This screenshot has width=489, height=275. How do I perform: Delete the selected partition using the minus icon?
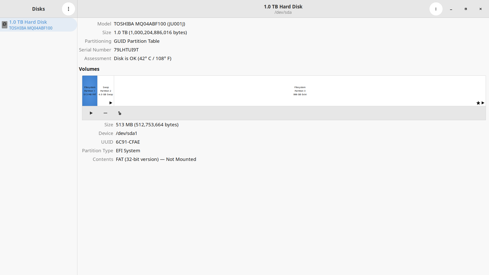tap(105, 113)
